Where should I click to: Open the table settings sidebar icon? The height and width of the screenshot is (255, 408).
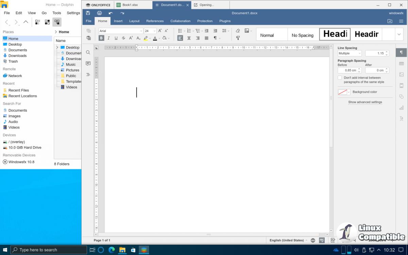click(x=402, y=64)
